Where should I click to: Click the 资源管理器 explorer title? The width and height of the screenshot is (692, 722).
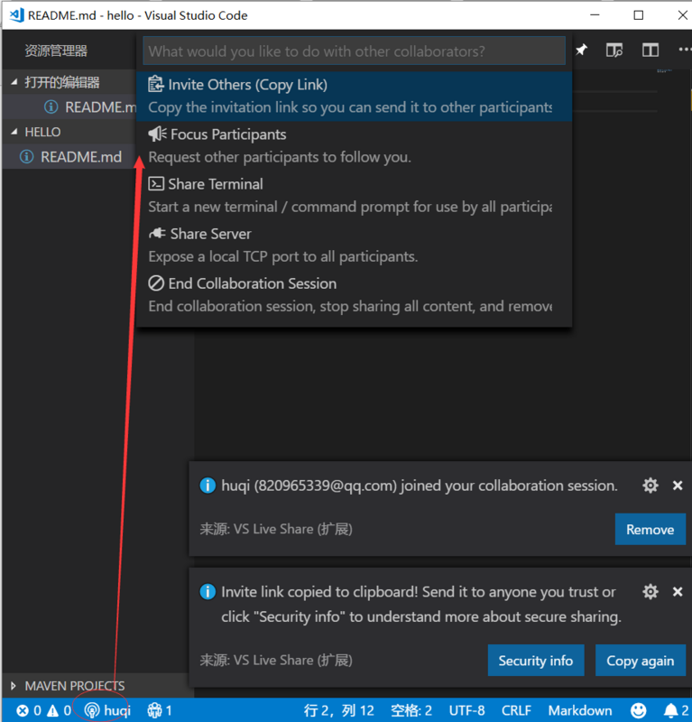[x=56, y=51]
